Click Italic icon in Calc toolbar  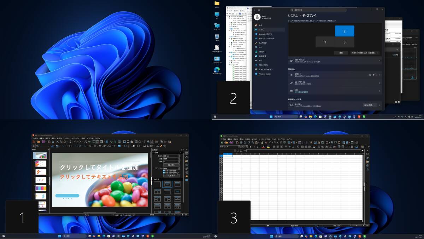[x=254, y=147]
